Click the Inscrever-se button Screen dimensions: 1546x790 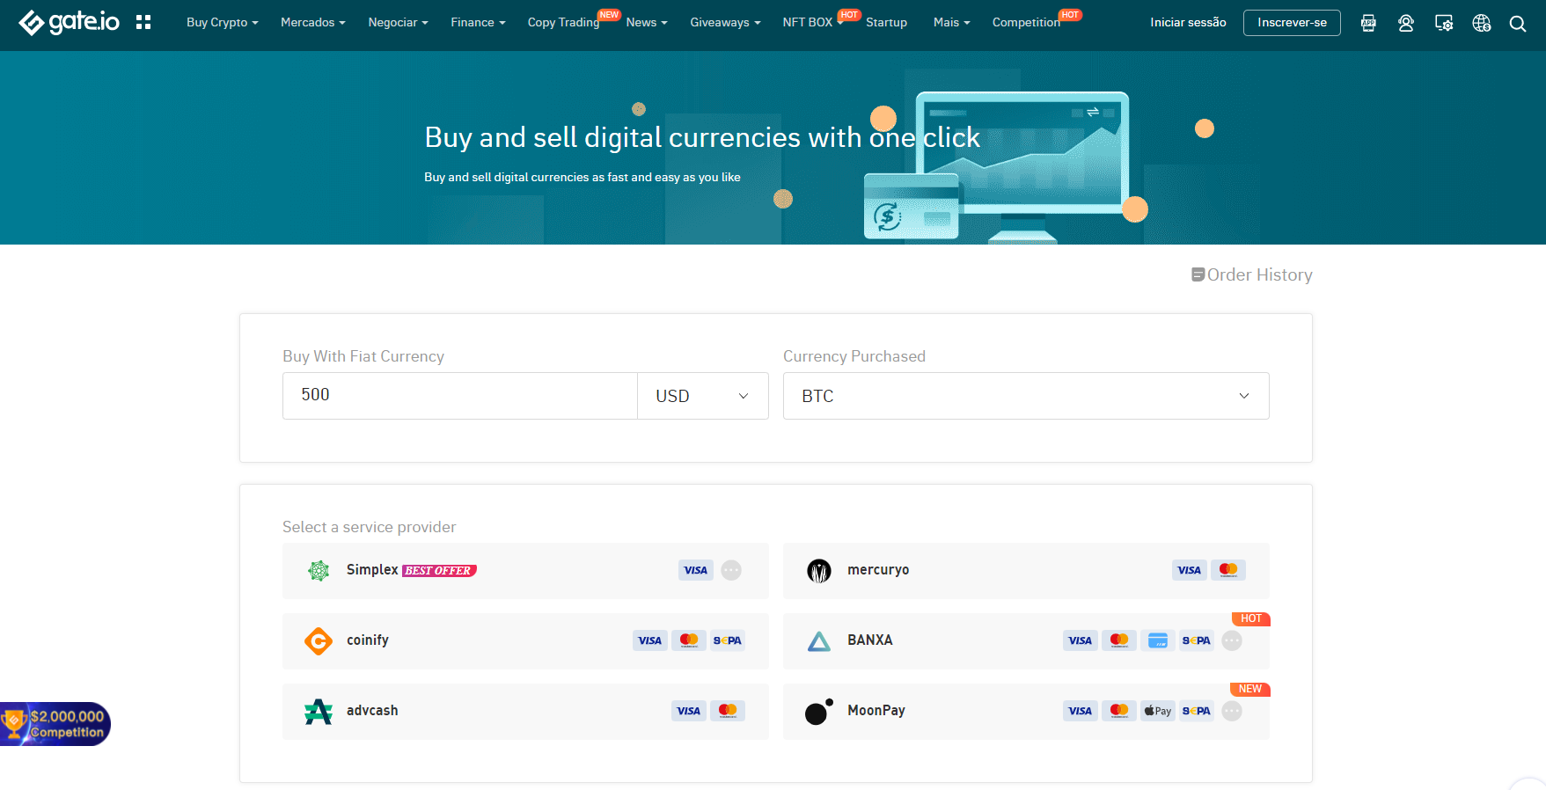[x=1292, y=23]
